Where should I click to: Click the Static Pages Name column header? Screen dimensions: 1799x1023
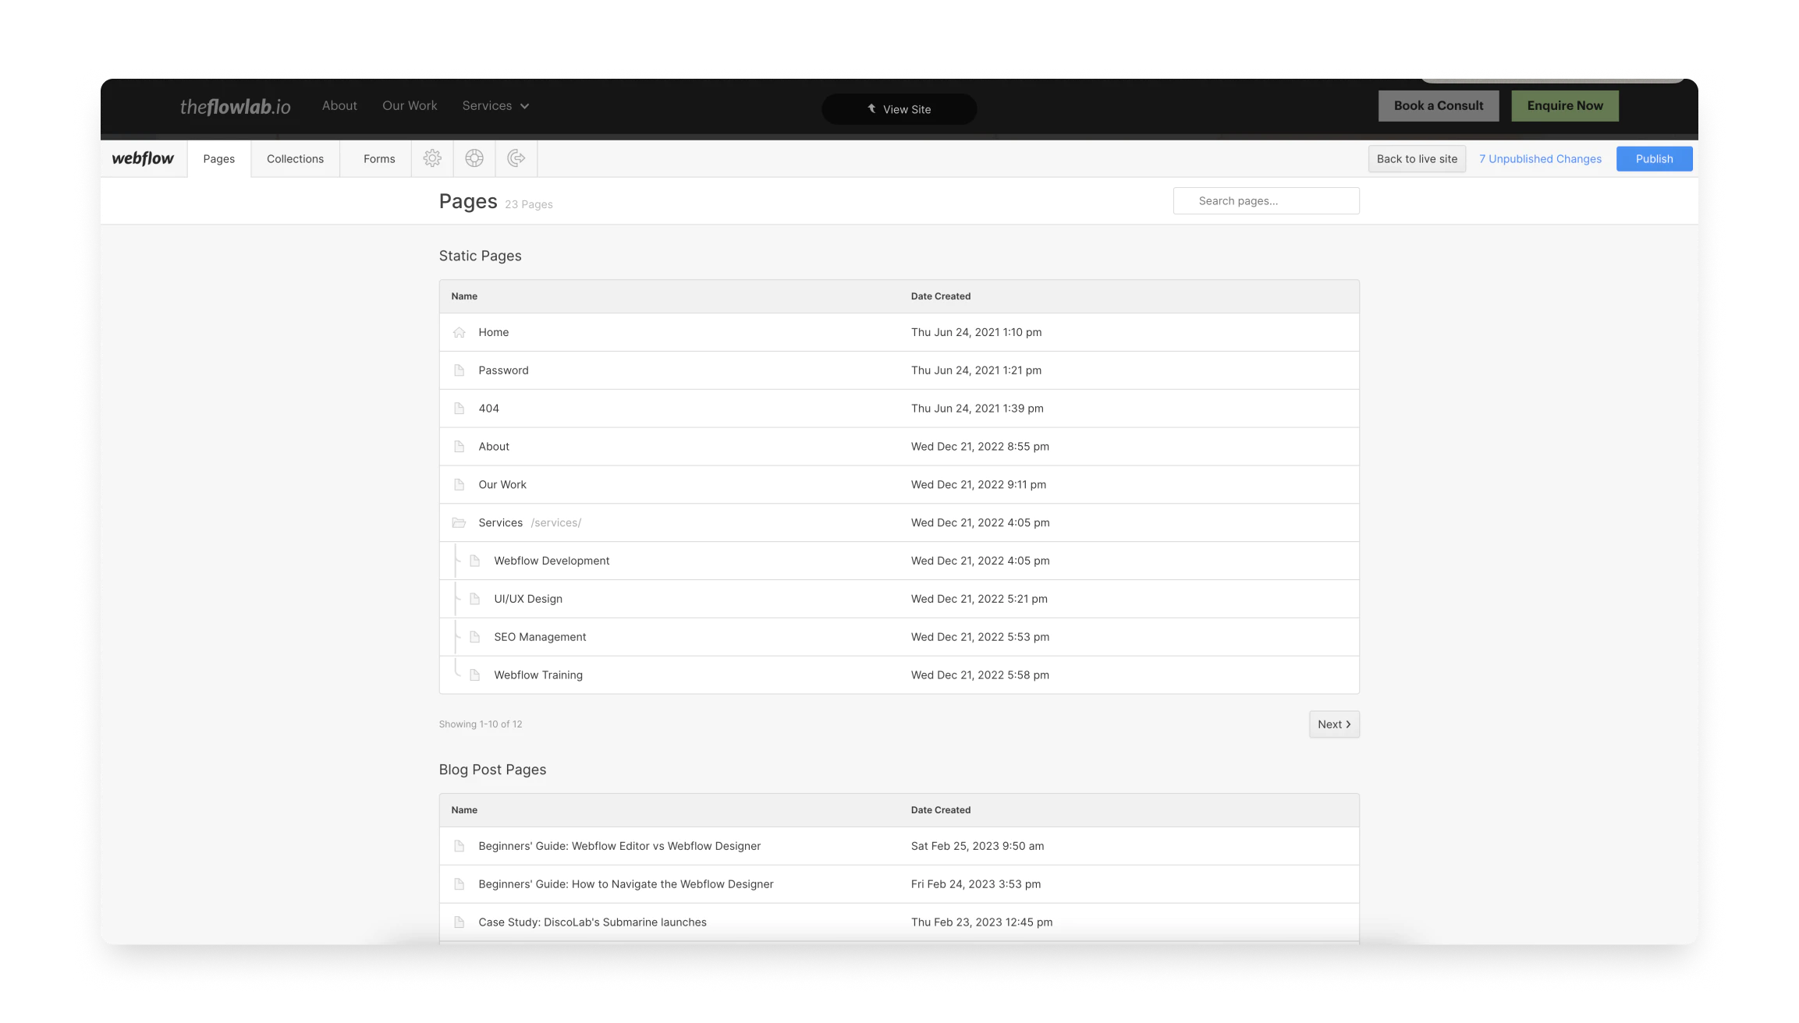click(x=464, y=296)
